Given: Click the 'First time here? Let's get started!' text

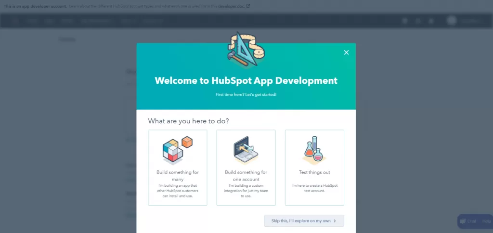Looking at the screenshot, I should tap(246, 94).
